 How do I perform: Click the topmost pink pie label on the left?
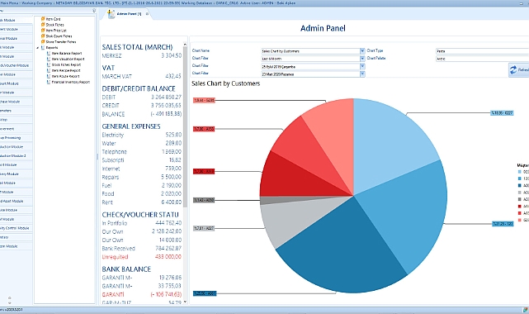tap(204, 100)
